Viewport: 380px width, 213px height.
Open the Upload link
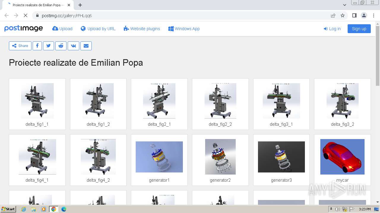click(62, 29)
